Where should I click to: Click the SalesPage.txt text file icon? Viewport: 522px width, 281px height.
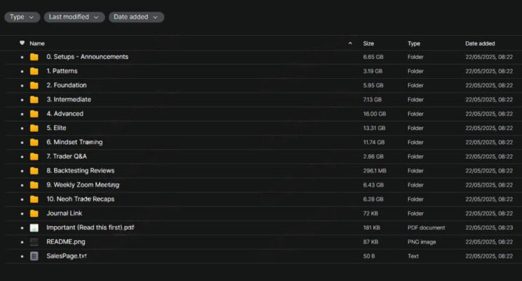pos(34,256)
